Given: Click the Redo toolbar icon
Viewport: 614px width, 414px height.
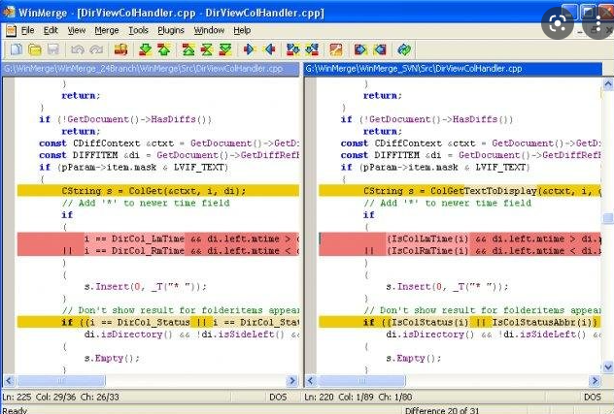Looking at the screenshot, I should 96,49.
